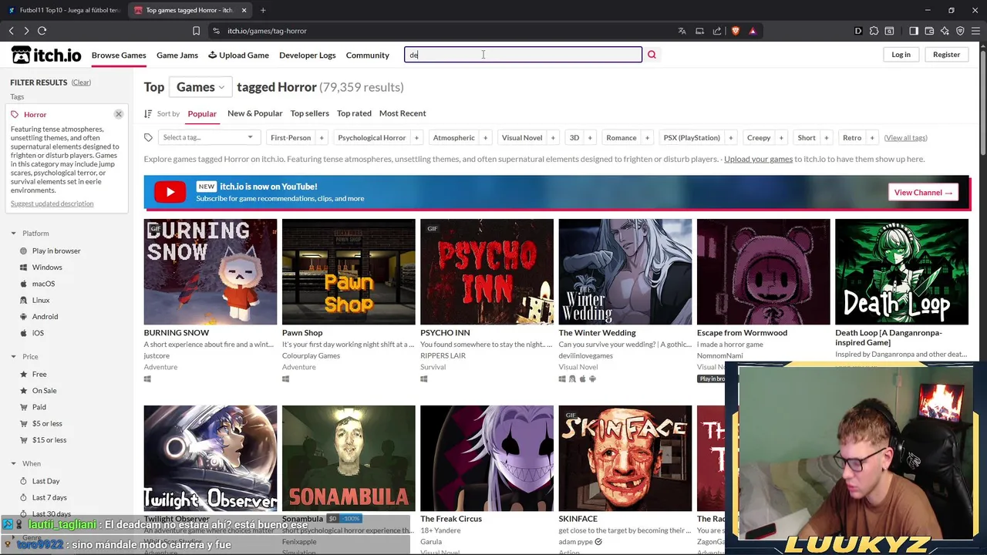
Task: Open the translate page icon
Action: (x=682, y=31)
